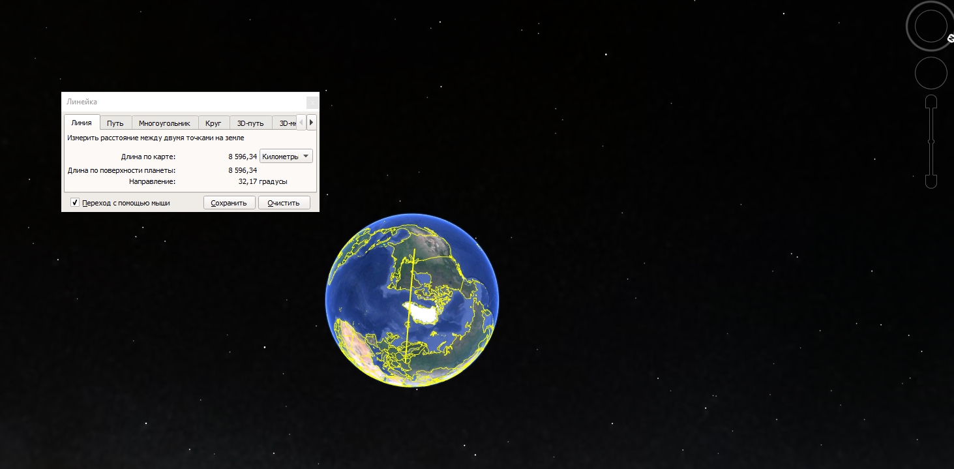Image resolution: width=954 pixels, height=469 pixels.
Task: Click Greenland on the globe
Action: tap(423, 311)
